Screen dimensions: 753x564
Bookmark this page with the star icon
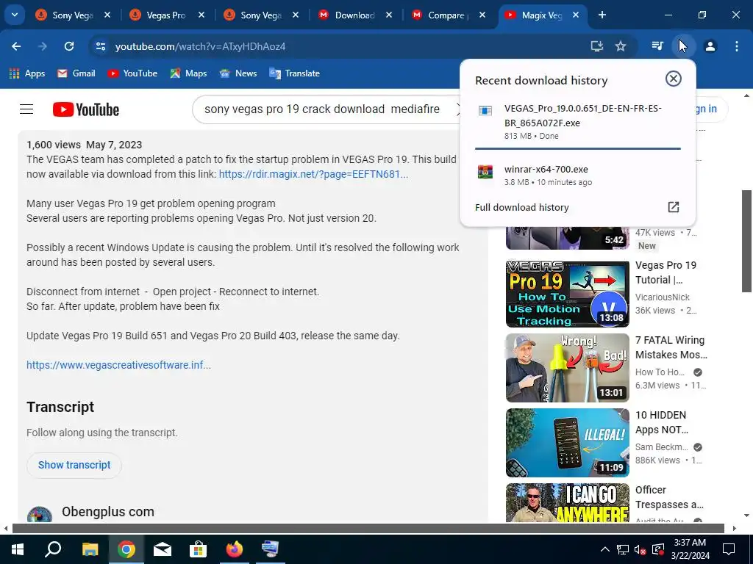click(x=621, y=46)
